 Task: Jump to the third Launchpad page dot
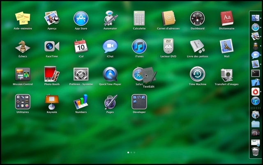(134, 152)
